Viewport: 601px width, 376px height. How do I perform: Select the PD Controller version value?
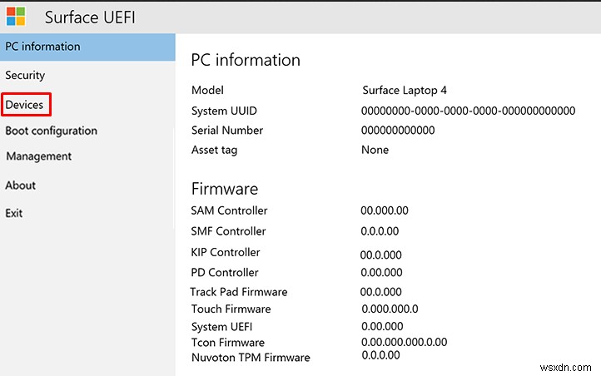coord(382,273)
